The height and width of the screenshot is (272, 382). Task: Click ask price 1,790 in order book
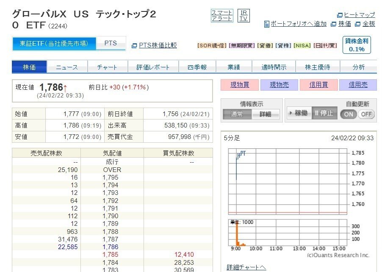point(111,216)
